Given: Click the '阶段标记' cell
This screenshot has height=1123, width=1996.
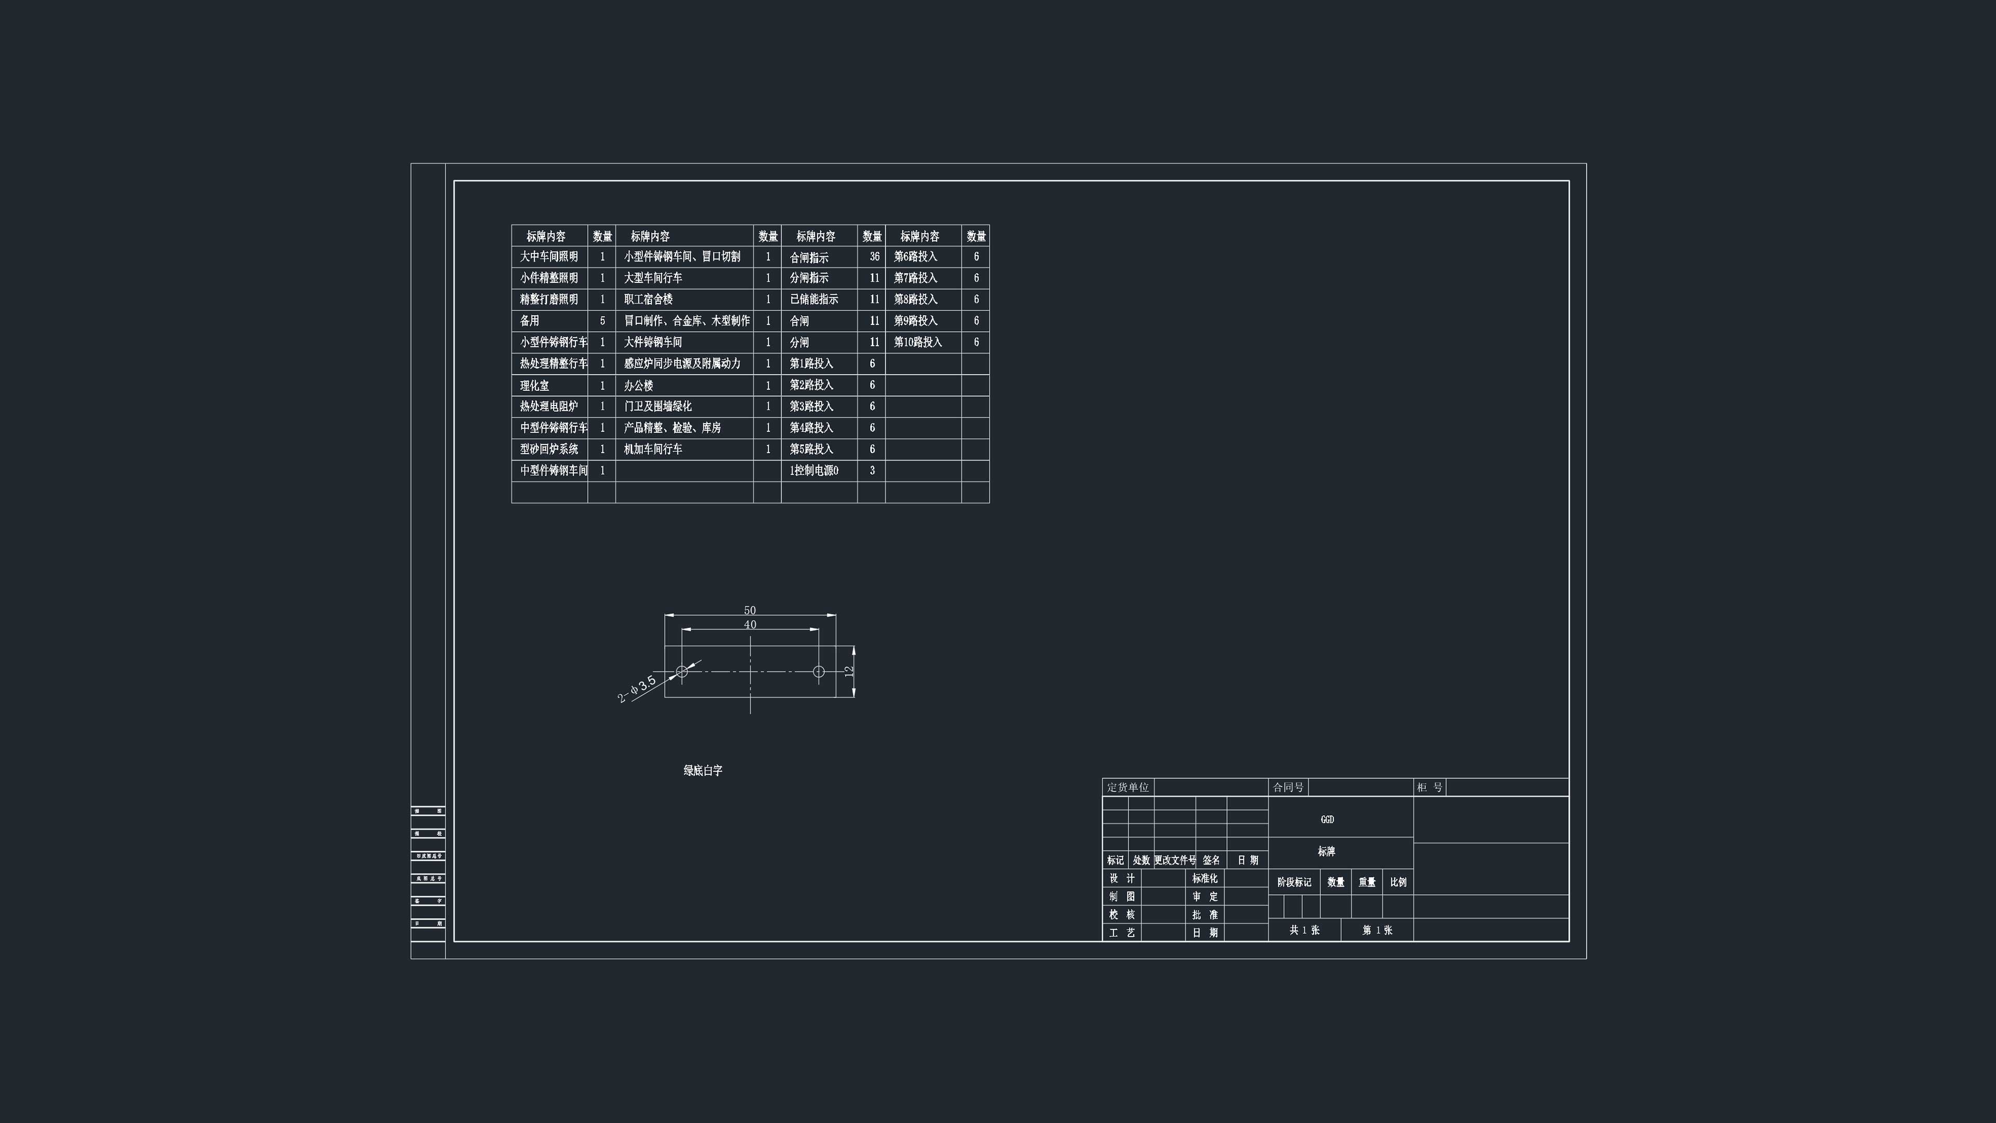Looking at the screenshot, I should (x=1294, y=883).
